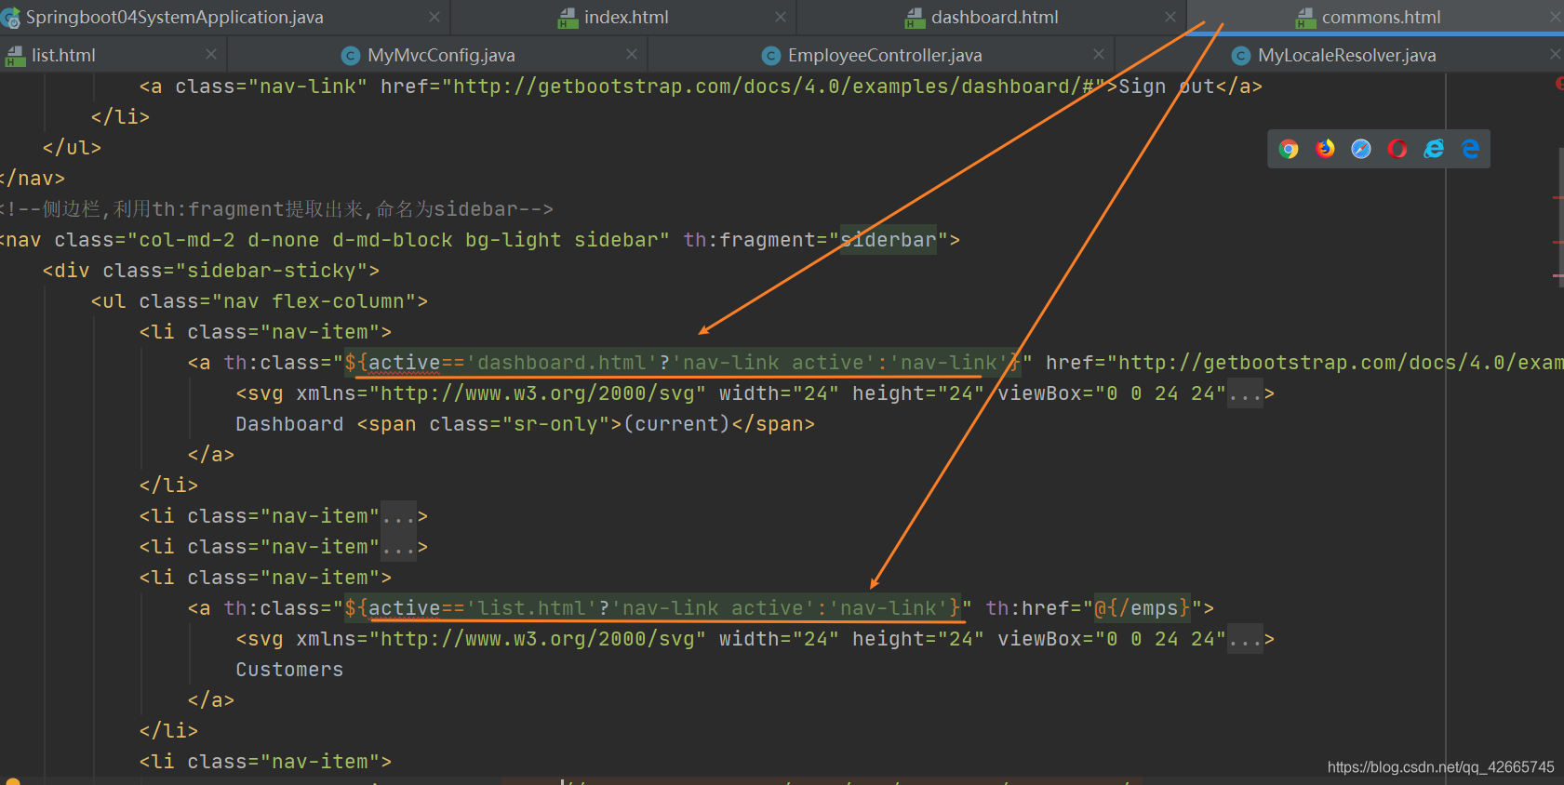The image size is (1564, 785).
Task: Open preview in Chrome browser icon
Action: click(x=1289, y=149)
